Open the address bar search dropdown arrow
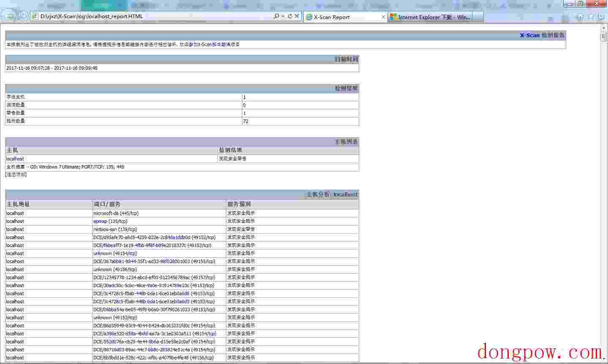 pyautogui.click(x=282, y=16)
